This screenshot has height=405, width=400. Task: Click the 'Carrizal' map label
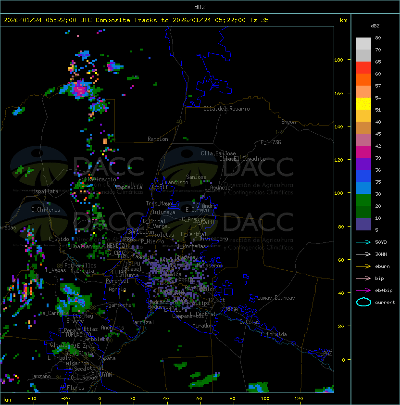[143, 322]
